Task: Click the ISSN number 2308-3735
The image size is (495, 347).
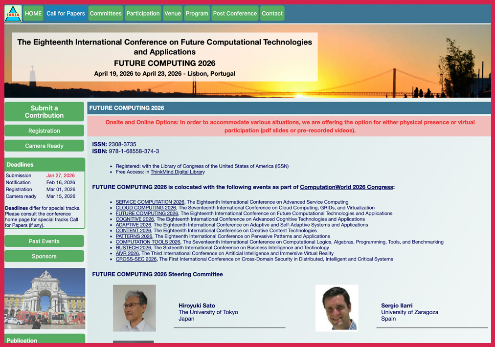Action: (x=122, y=144)
